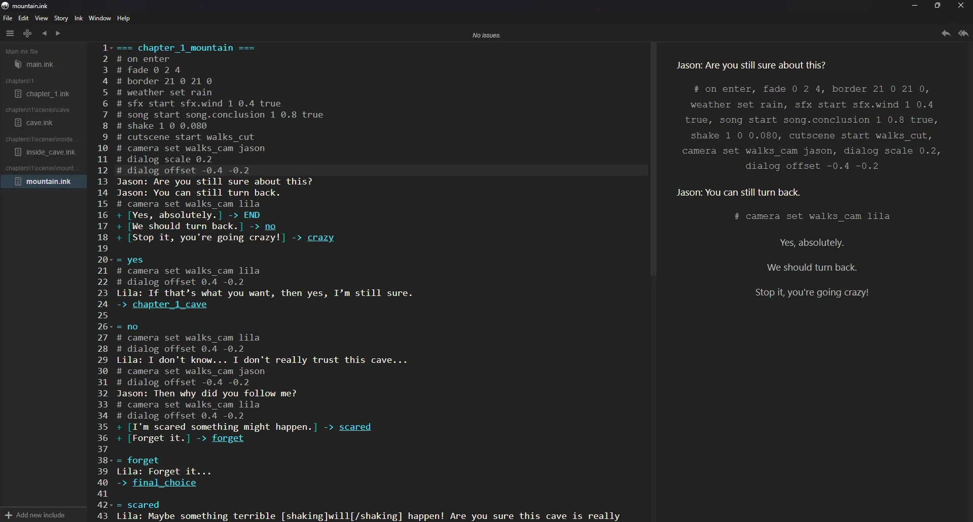973x522 pixels.
Task: Toggle the file sidebar with hamburger icon
Action: [x=10, y=33]
